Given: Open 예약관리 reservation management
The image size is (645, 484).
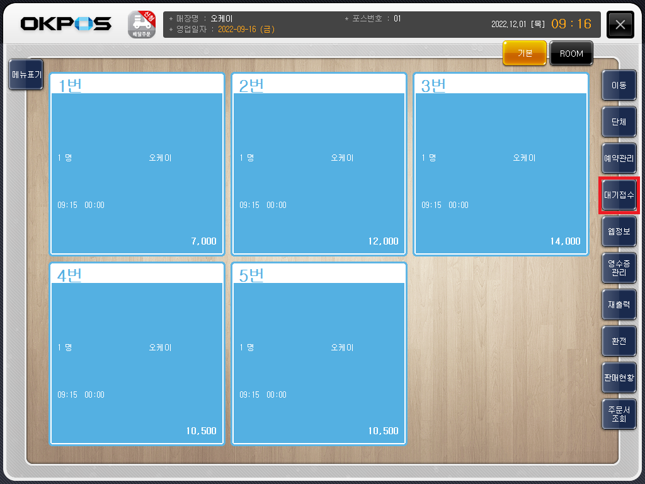Looking at the screenshot, I should pos(619,158).
